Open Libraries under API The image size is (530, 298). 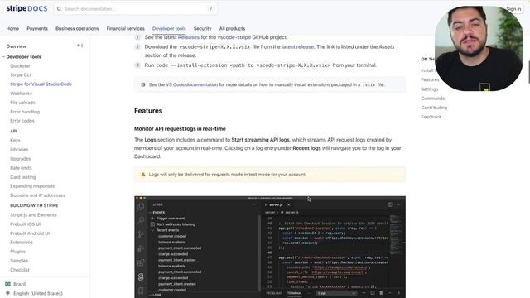coord(19,149)
